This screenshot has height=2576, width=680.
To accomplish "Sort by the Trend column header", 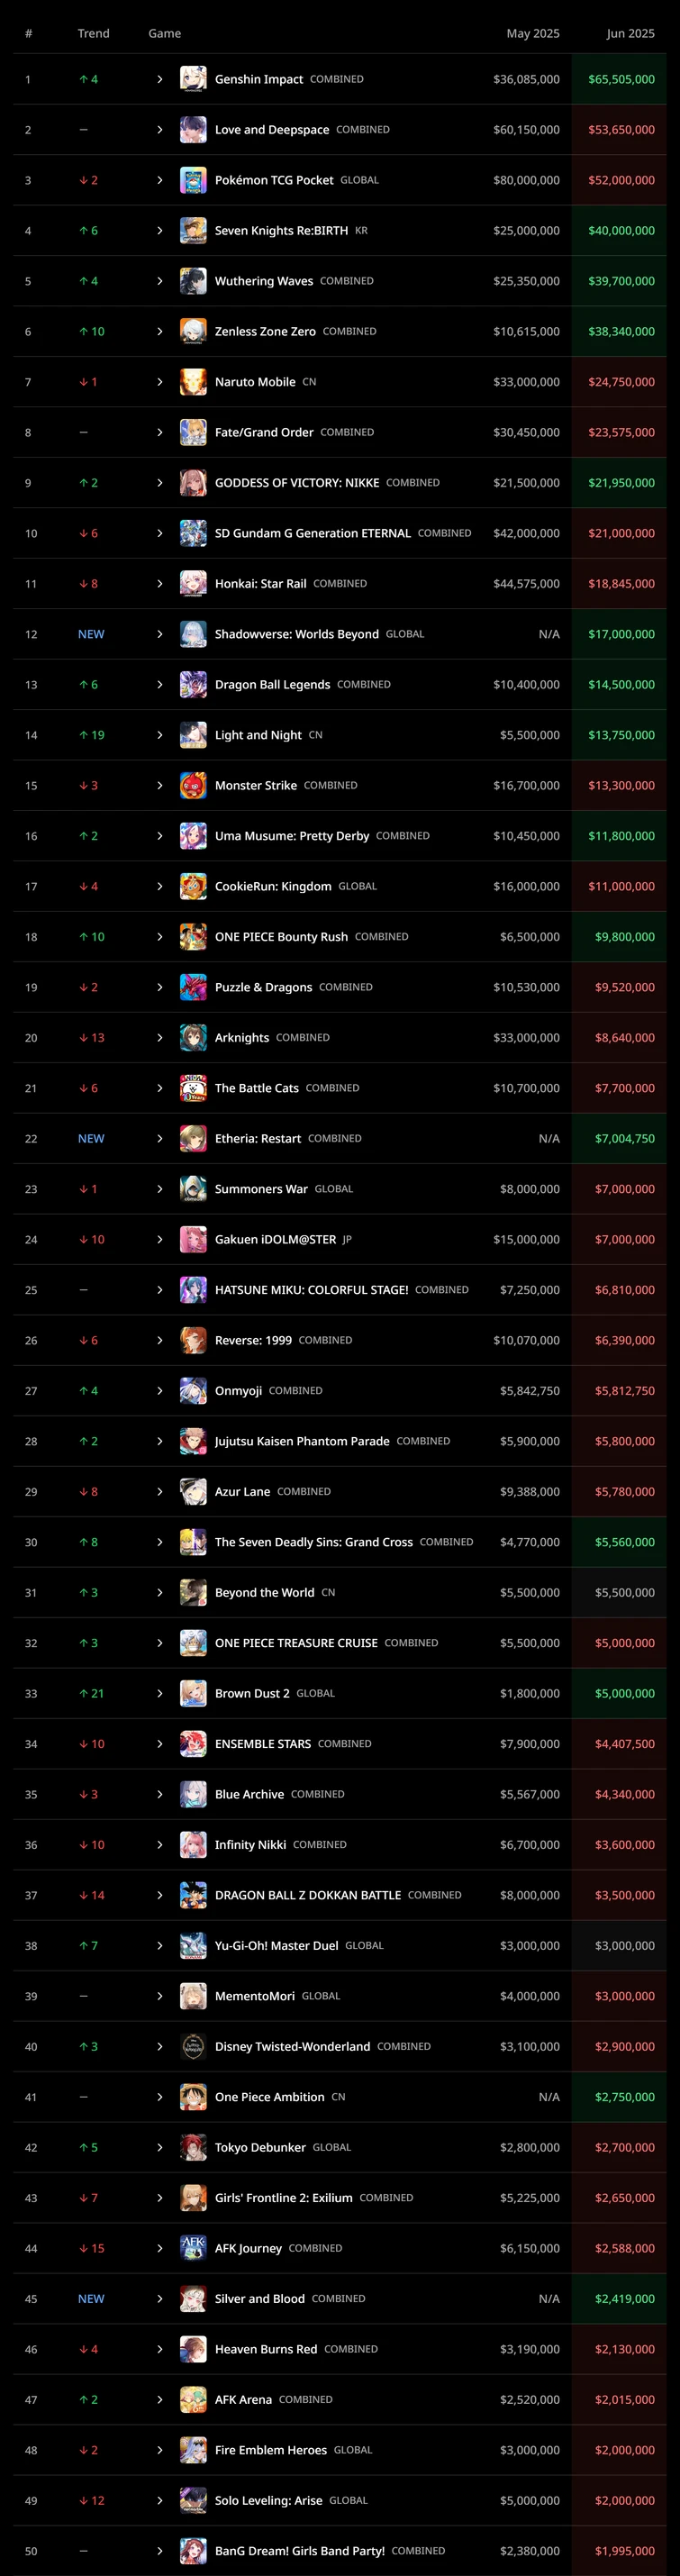I will pos(94,33).
